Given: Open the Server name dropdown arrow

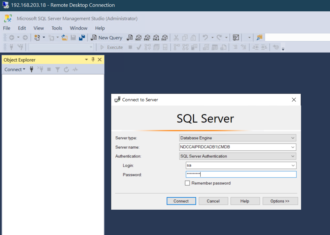Looking at the screenshot, I should [293, 147].
